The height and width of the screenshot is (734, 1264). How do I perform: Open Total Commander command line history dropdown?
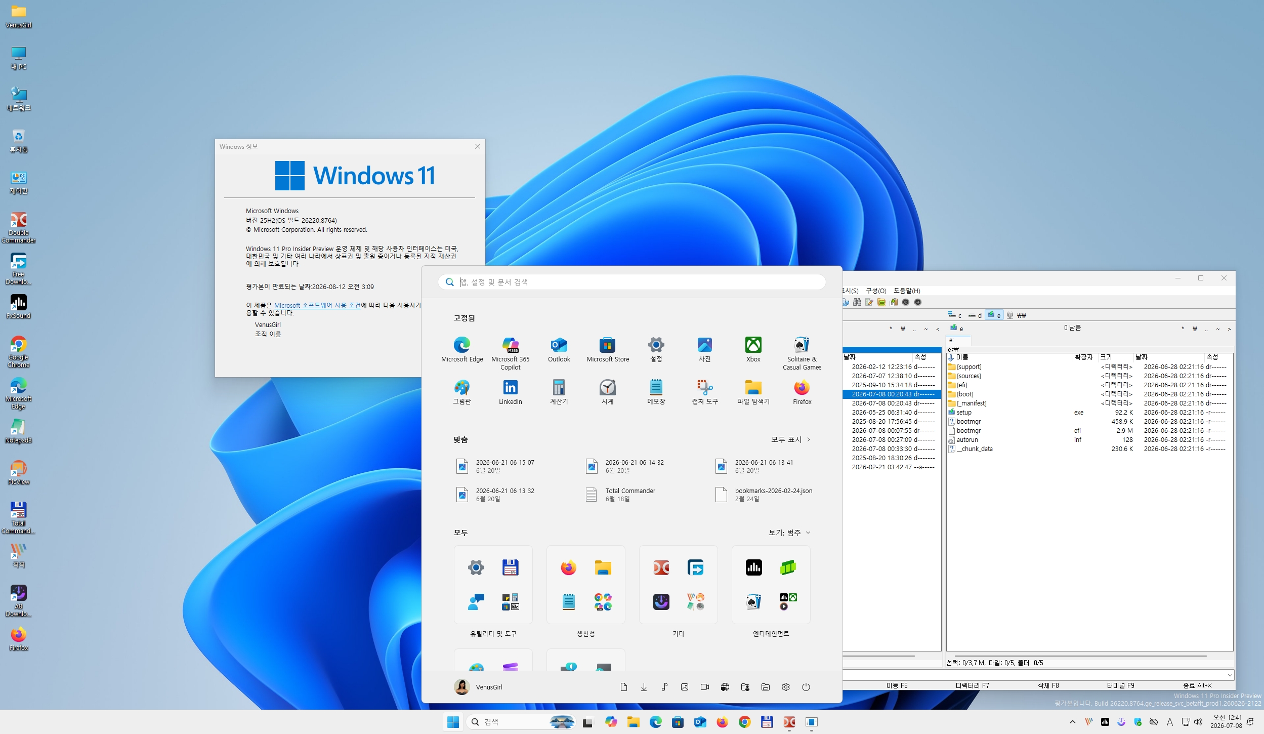click(x=1230, y=675)
